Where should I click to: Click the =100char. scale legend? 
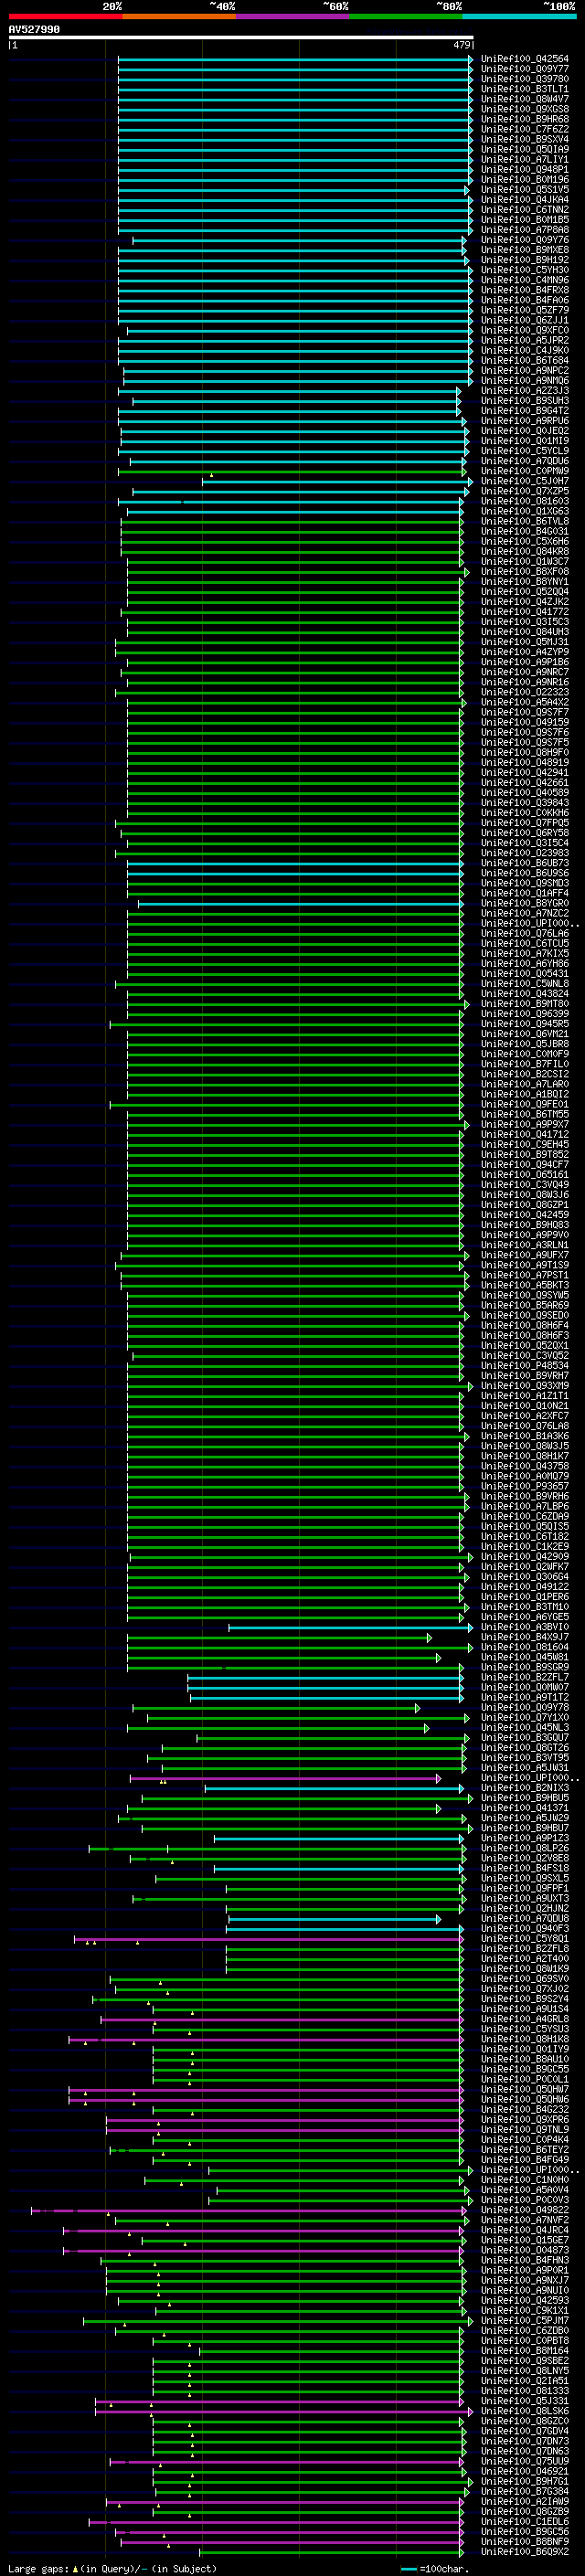[434, 2568]
